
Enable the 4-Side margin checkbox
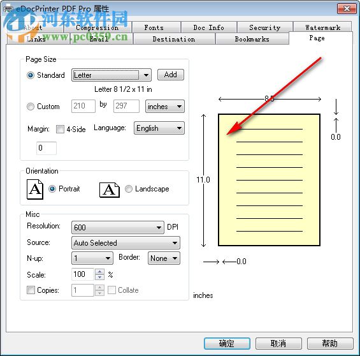[60, 129]
